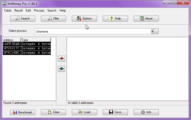This screenshot has height=120, width=191.
Task: Click the Save button with floppy icon
Action: [115, 112]
